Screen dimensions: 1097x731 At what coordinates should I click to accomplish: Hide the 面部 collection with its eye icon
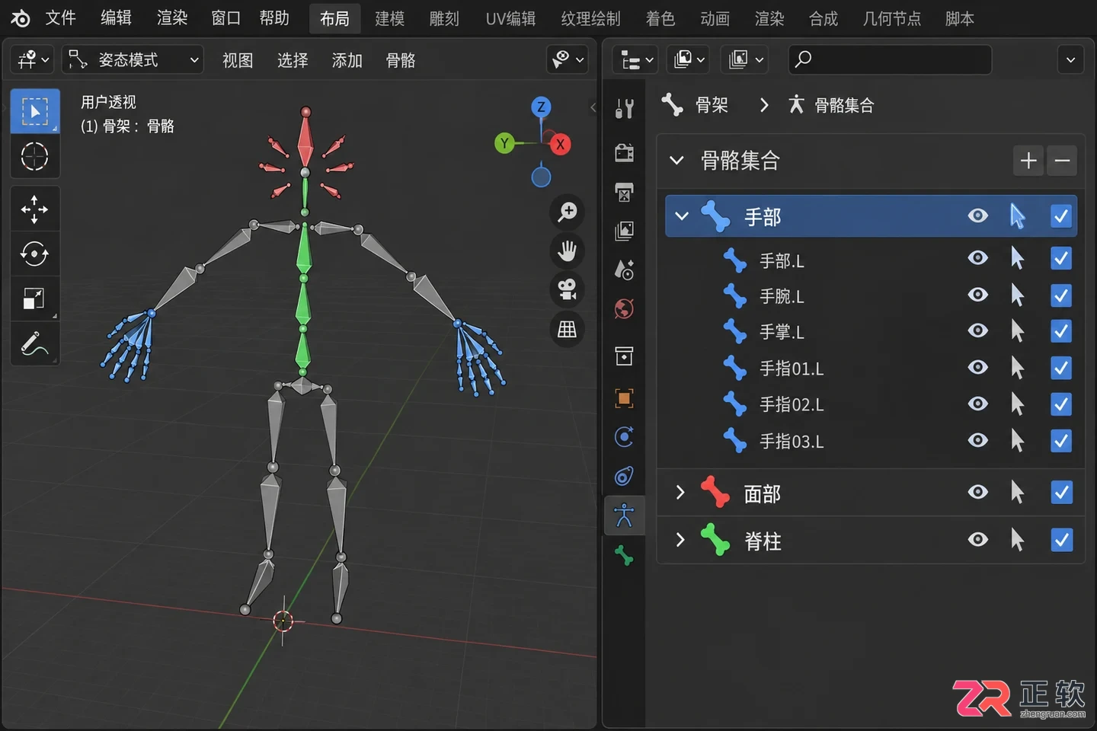pyautogui.click(x=978, y=493)
